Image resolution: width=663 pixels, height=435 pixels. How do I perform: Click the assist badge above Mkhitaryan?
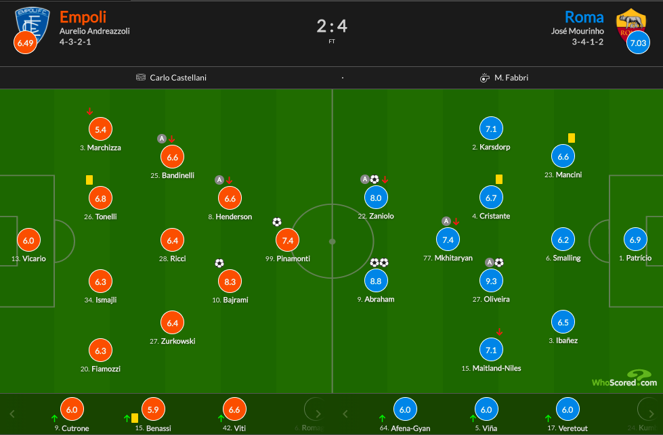pyautogui.click(x=446, y=221)
